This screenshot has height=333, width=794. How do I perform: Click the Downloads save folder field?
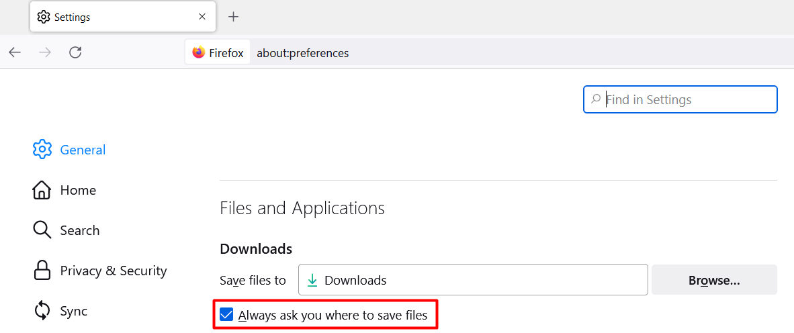[473, 279]
